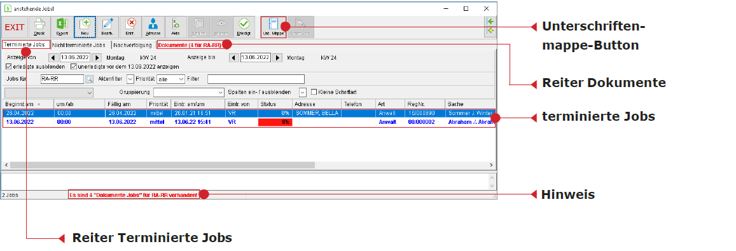
Task: Open the Gruppierung dropdown
Action: point(189,92)
